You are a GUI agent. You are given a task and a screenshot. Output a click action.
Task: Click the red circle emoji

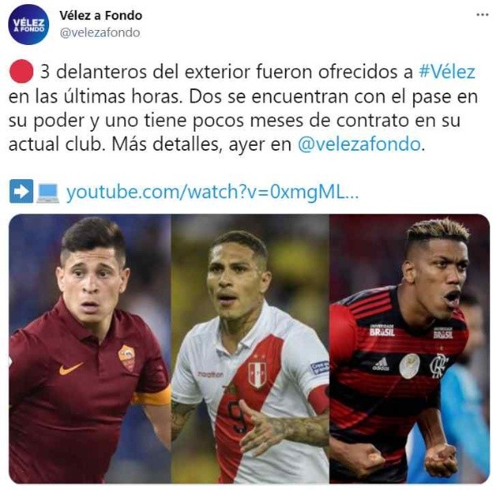pos(21,72)
